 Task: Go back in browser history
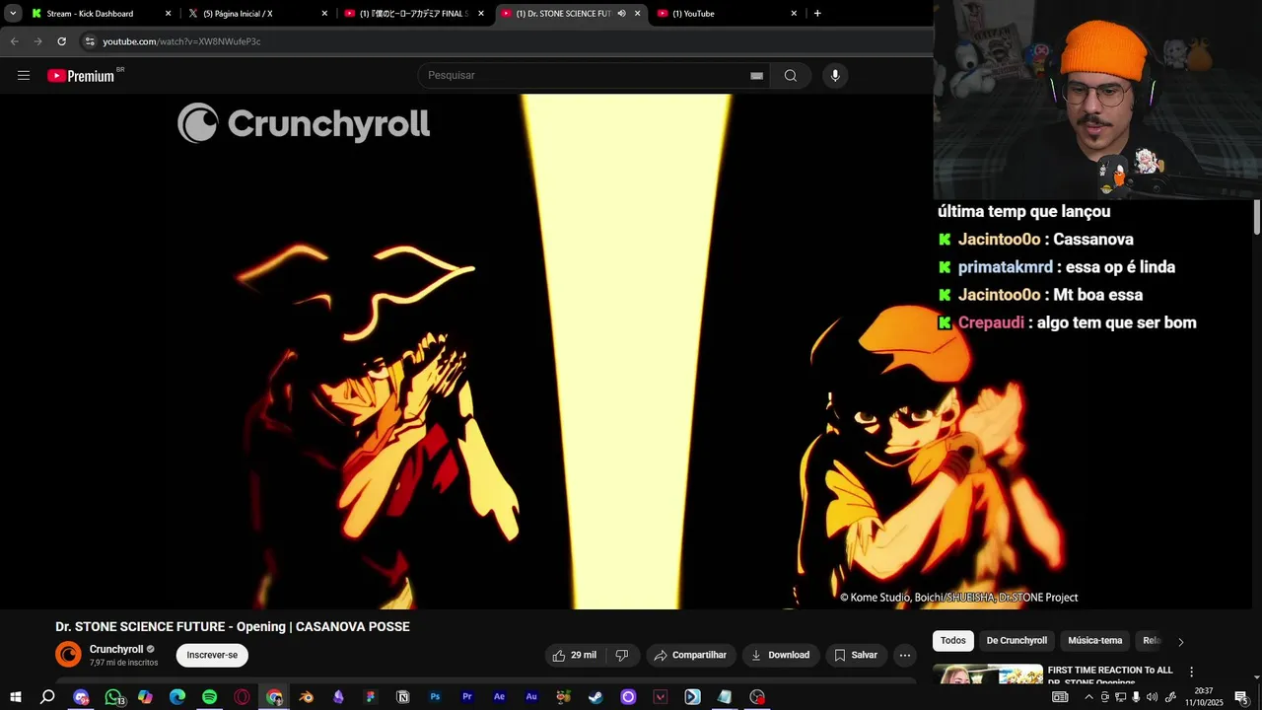pos(14,41)
